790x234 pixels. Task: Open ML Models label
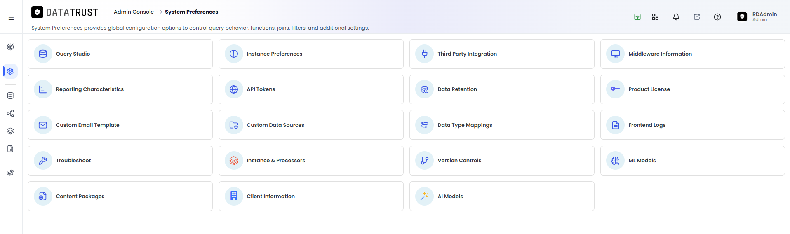[642, 161]
